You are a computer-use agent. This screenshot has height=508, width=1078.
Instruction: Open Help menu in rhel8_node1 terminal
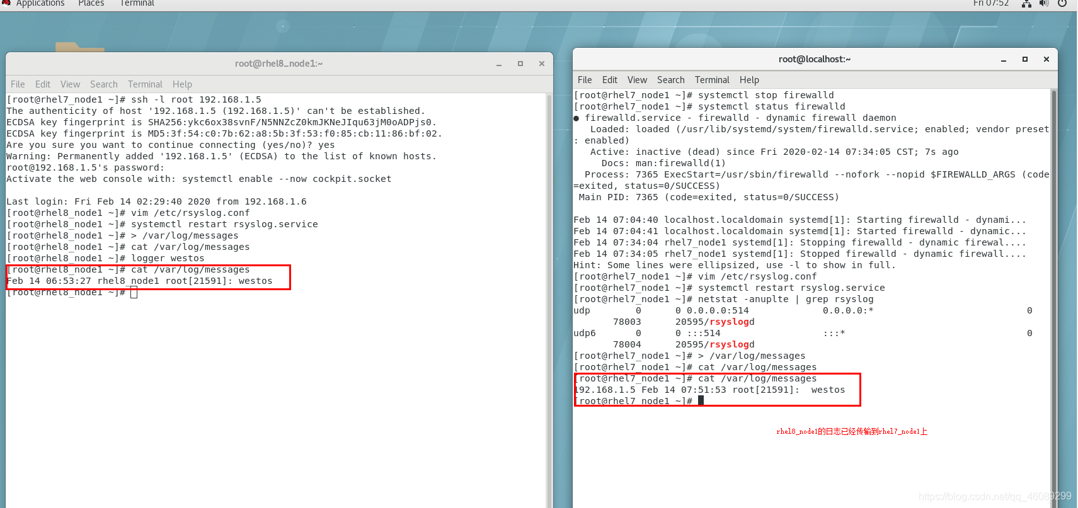[x=182, y=84]
